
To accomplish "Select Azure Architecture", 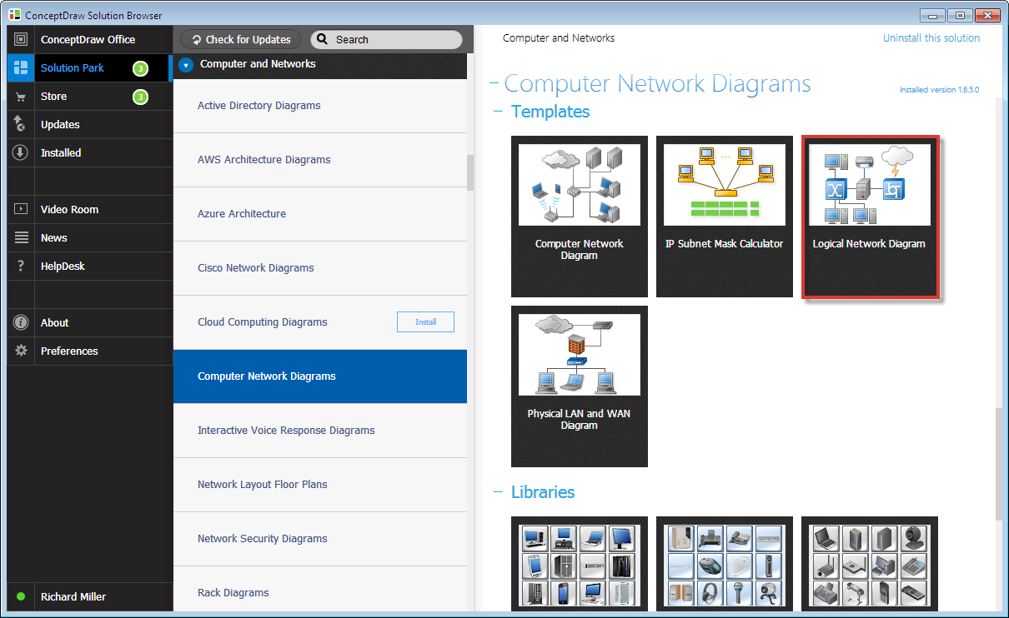I will (x=320, y=214).
